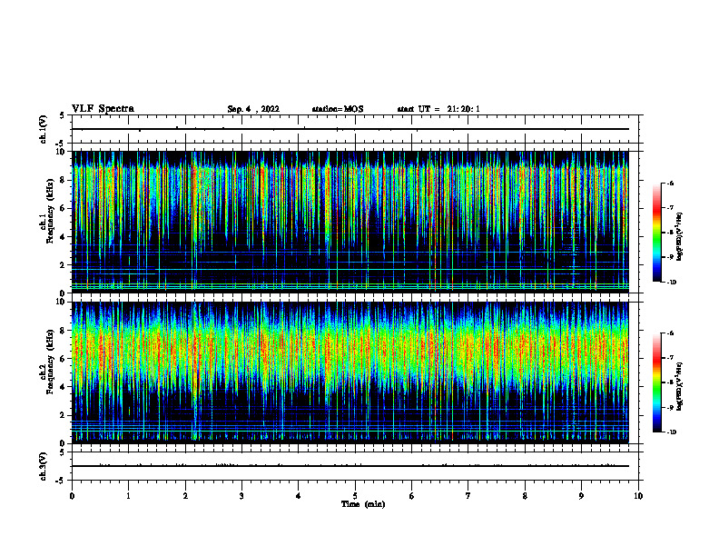Click the ch.2 color bar "-9" tick
This screenshot has height=556, width=719.
669,407
